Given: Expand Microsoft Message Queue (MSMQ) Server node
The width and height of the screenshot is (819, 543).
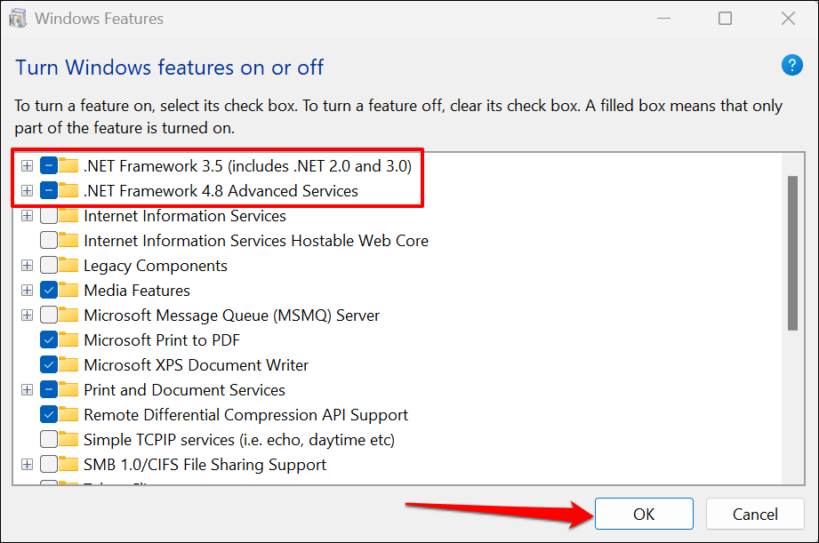Looking at the screenshot, I should [x=28, y=315].
